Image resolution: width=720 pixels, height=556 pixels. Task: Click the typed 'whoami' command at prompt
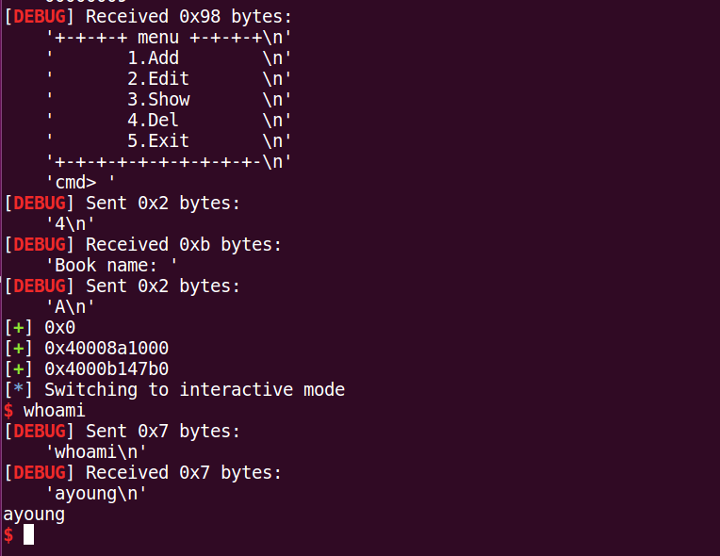point(55,411)
